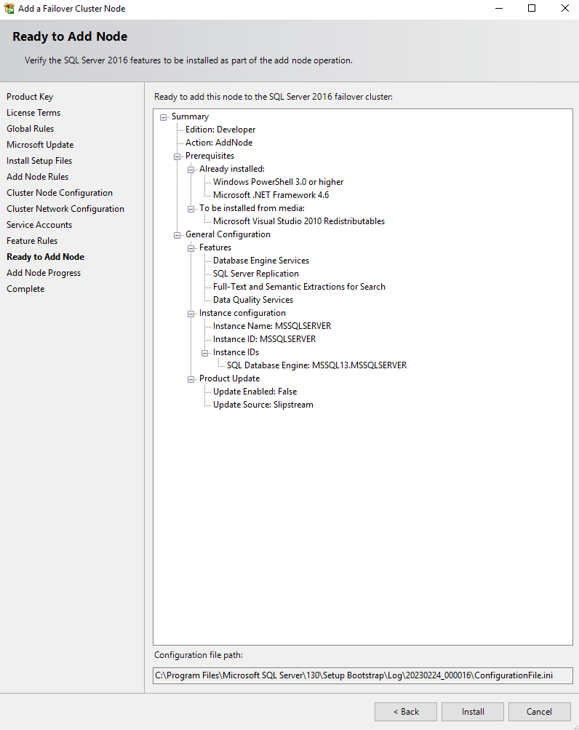Collapse the Prerequisites node
Image resolution: width=579 pixels, height=730 pixels.
[x=177, y=156]
